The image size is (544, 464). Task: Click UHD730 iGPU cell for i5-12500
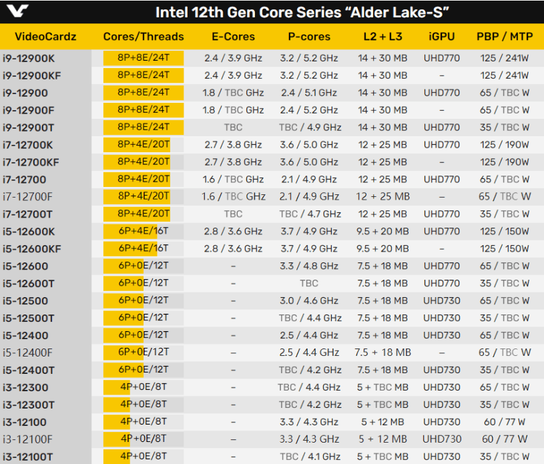point(442,301)
